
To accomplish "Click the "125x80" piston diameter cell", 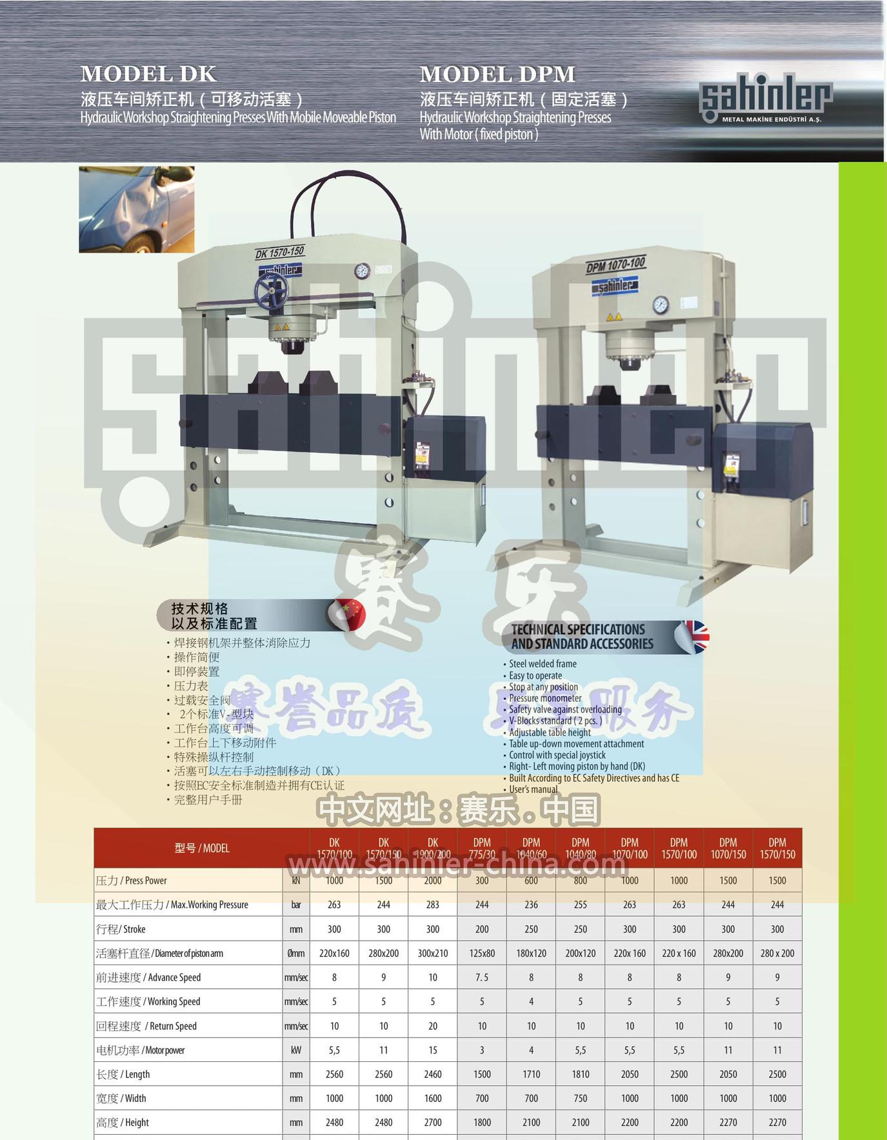I will [482, 953].
